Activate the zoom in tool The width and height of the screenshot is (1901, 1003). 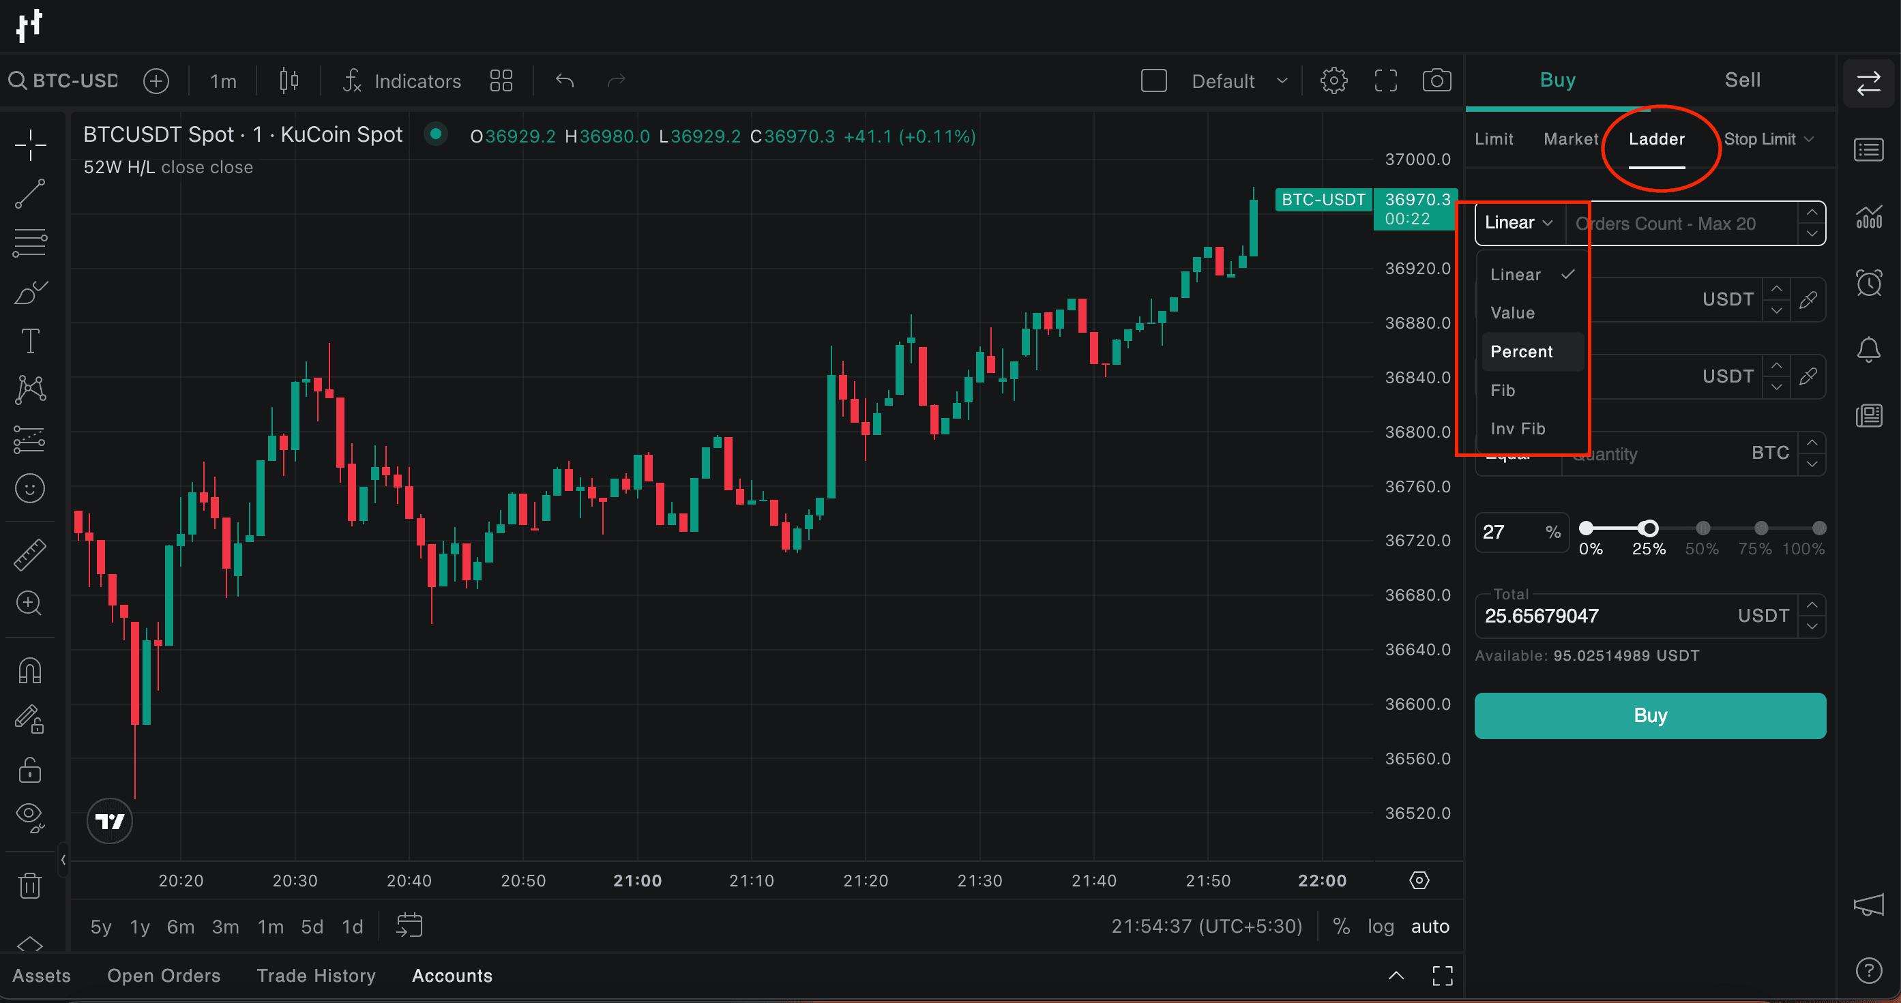click(x=29, y=603)
